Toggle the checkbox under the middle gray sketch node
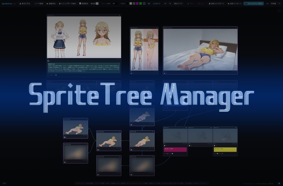The image size is (283, 186). pos(190,146)
